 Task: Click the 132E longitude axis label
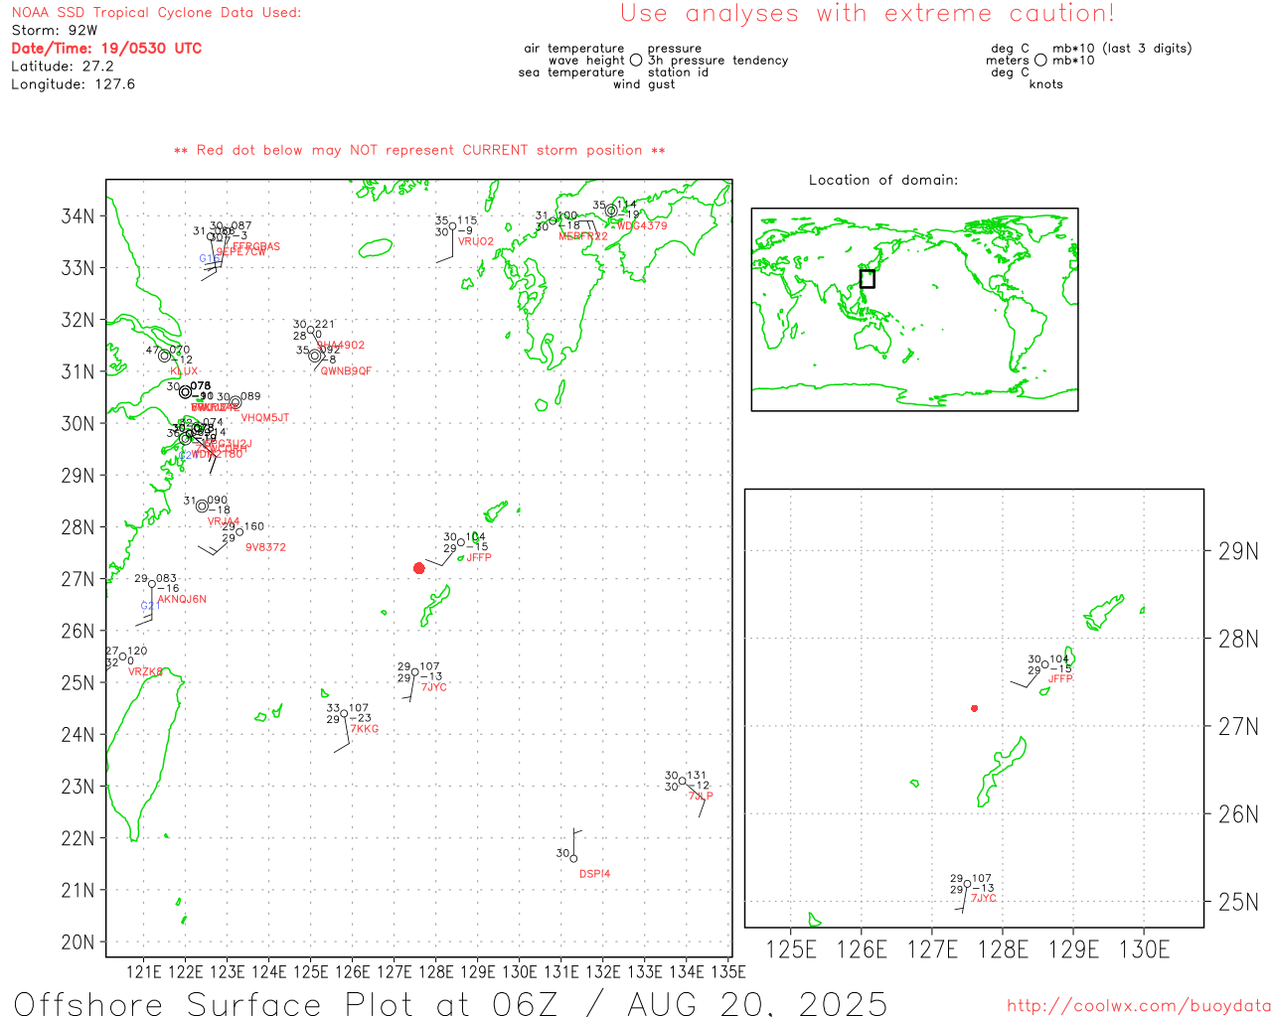coord(602,972)
